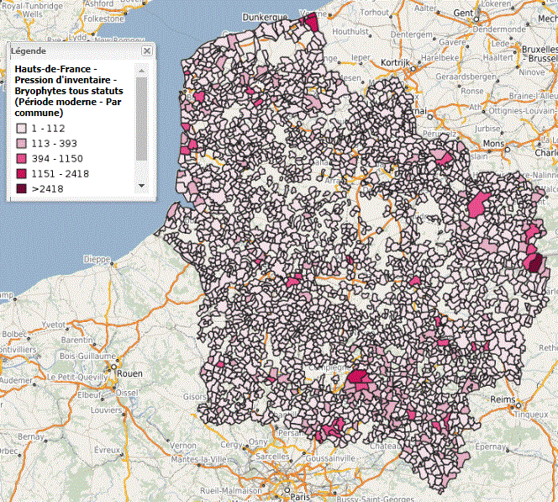Select the 1 - 112 legend swatch

pos(21,128)
